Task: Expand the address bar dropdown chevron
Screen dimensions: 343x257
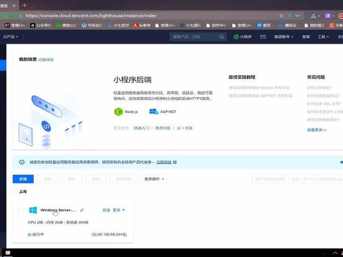Action: [x=297, y=15]
